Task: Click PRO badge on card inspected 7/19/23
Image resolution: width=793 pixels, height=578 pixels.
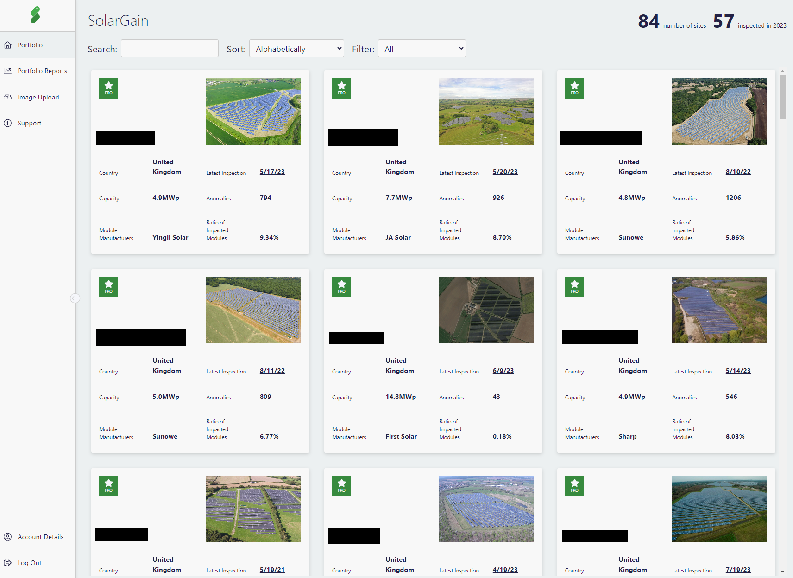Action: (x=574, y=486)
